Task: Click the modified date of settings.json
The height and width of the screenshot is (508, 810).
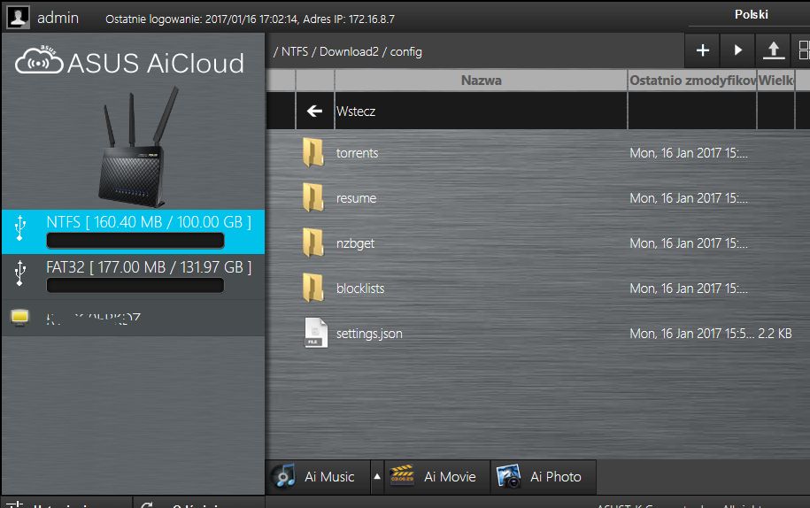Action: coord(691,334)
